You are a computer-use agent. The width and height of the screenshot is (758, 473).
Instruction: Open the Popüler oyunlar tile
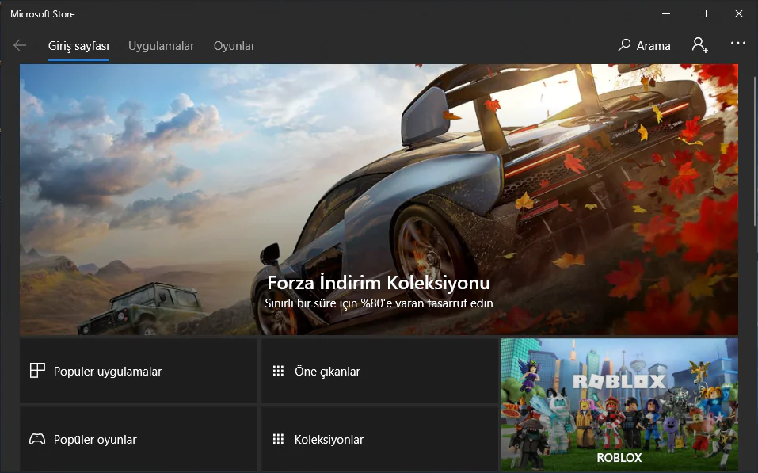tap(139, 439)
